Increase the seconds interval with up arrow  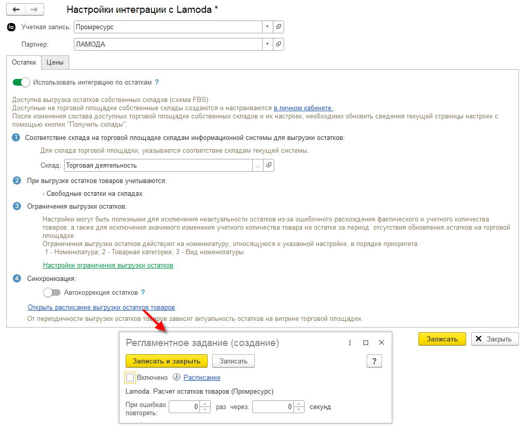pyautogui.click(x=299, y=404)
